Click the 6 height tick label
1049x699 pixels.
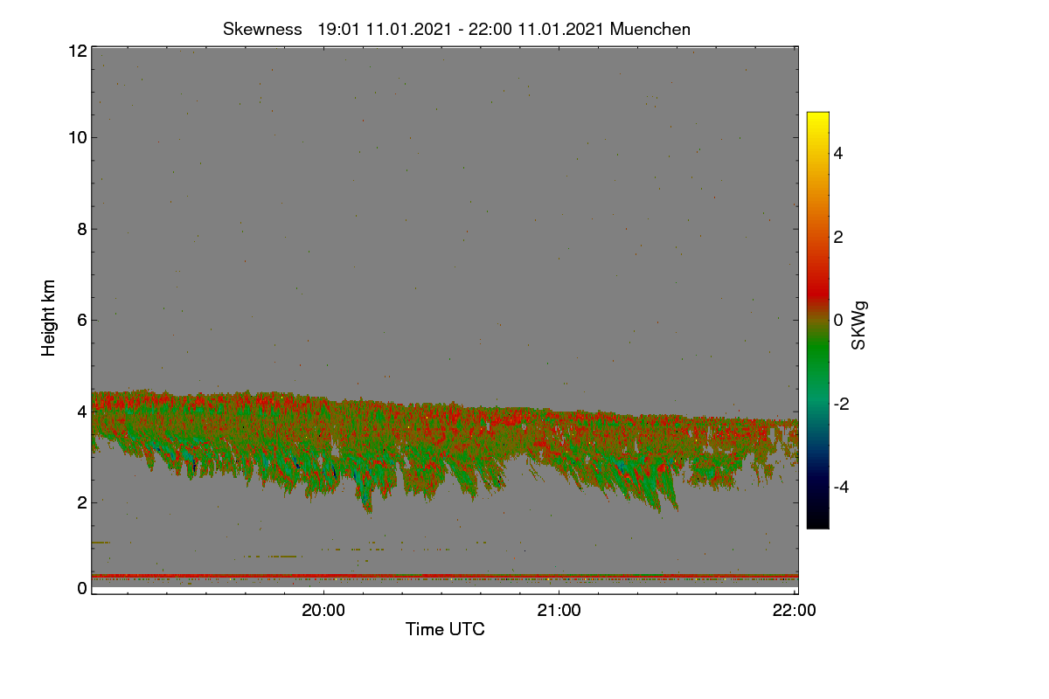coord(81,320)
